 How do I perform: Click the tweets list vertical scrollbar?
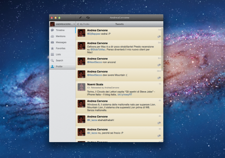tap(162, 49)
